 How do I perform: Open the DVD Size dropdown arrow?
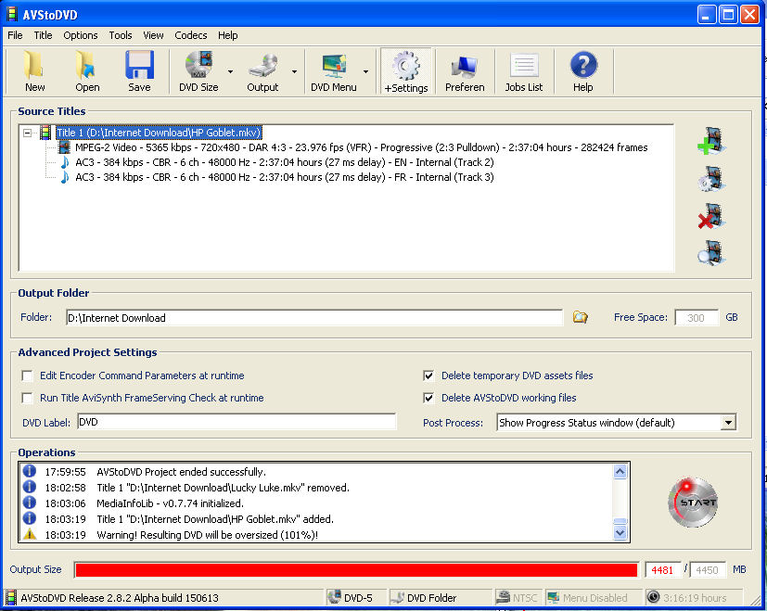click(230, 71)
